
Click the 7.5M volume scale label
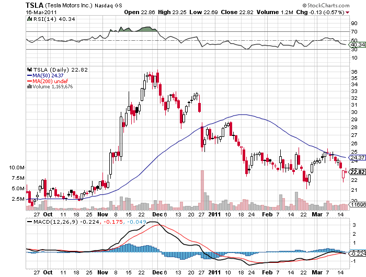click(x=18, y=178)
